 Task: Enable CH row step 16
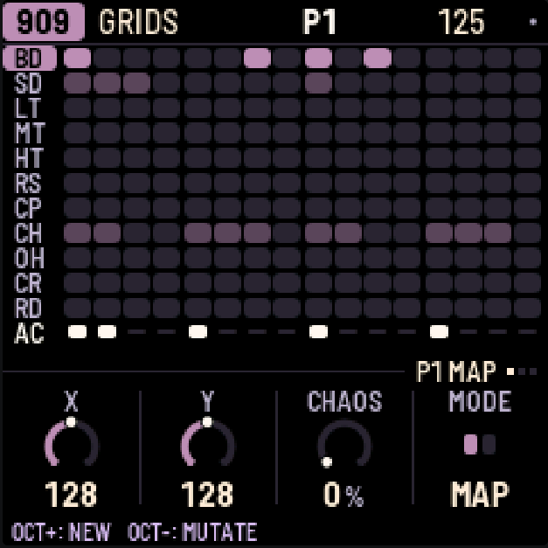tap(527, 232)
